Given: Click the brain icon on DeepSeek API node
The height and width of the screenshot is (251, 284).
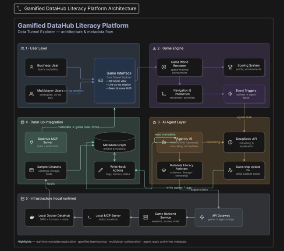Looking at the screenshot, I should pyautogui.click(x=230, y=142).
